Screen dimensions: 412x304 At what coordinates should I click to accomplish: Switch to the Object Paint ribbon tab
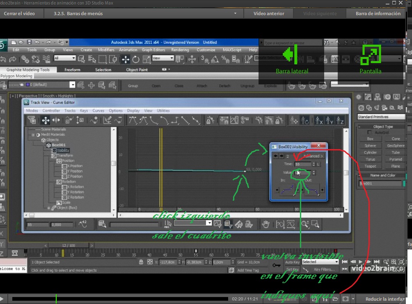137,70
